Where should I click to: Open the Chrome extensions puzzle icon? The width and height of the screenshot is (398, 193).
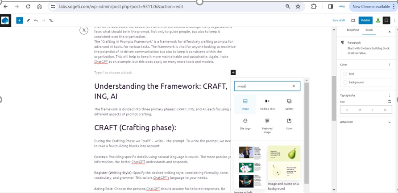pyautogui.click(x=314, y=7)
